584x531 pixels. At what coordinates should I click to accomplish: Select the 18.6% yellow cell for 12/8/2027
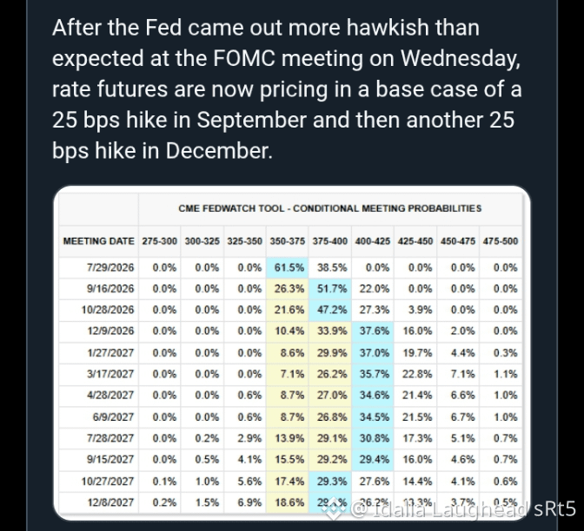pos(287,502)
